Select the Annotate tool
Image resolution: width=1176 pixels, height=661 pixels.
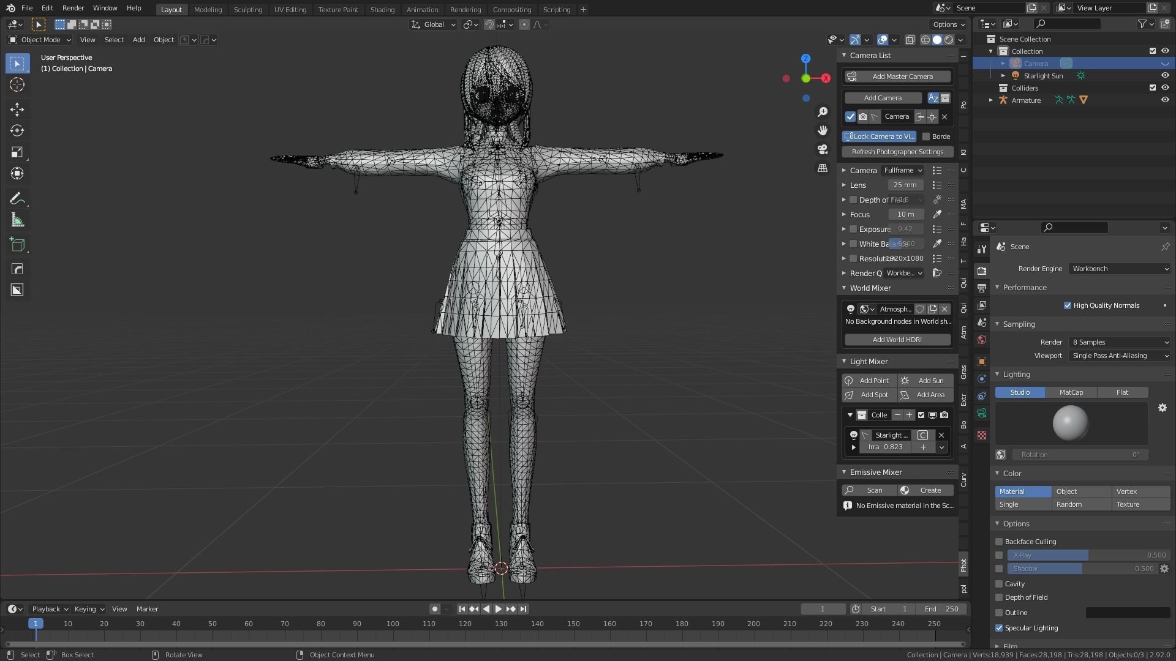pyautogui.click(x=17, y=199)
